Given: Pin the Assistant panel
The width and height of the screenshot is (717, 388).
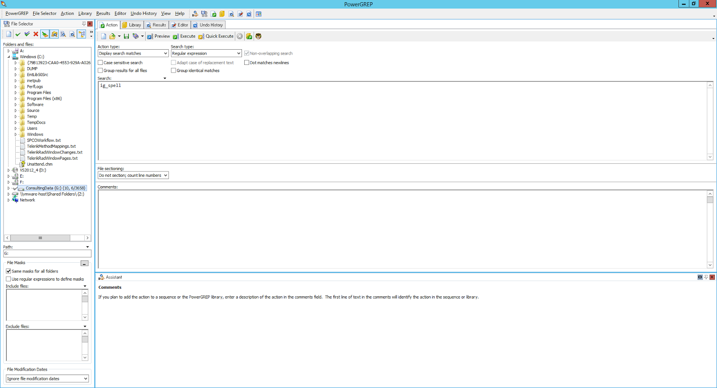Looking at the screenshot, I should (x=706, y=277).
